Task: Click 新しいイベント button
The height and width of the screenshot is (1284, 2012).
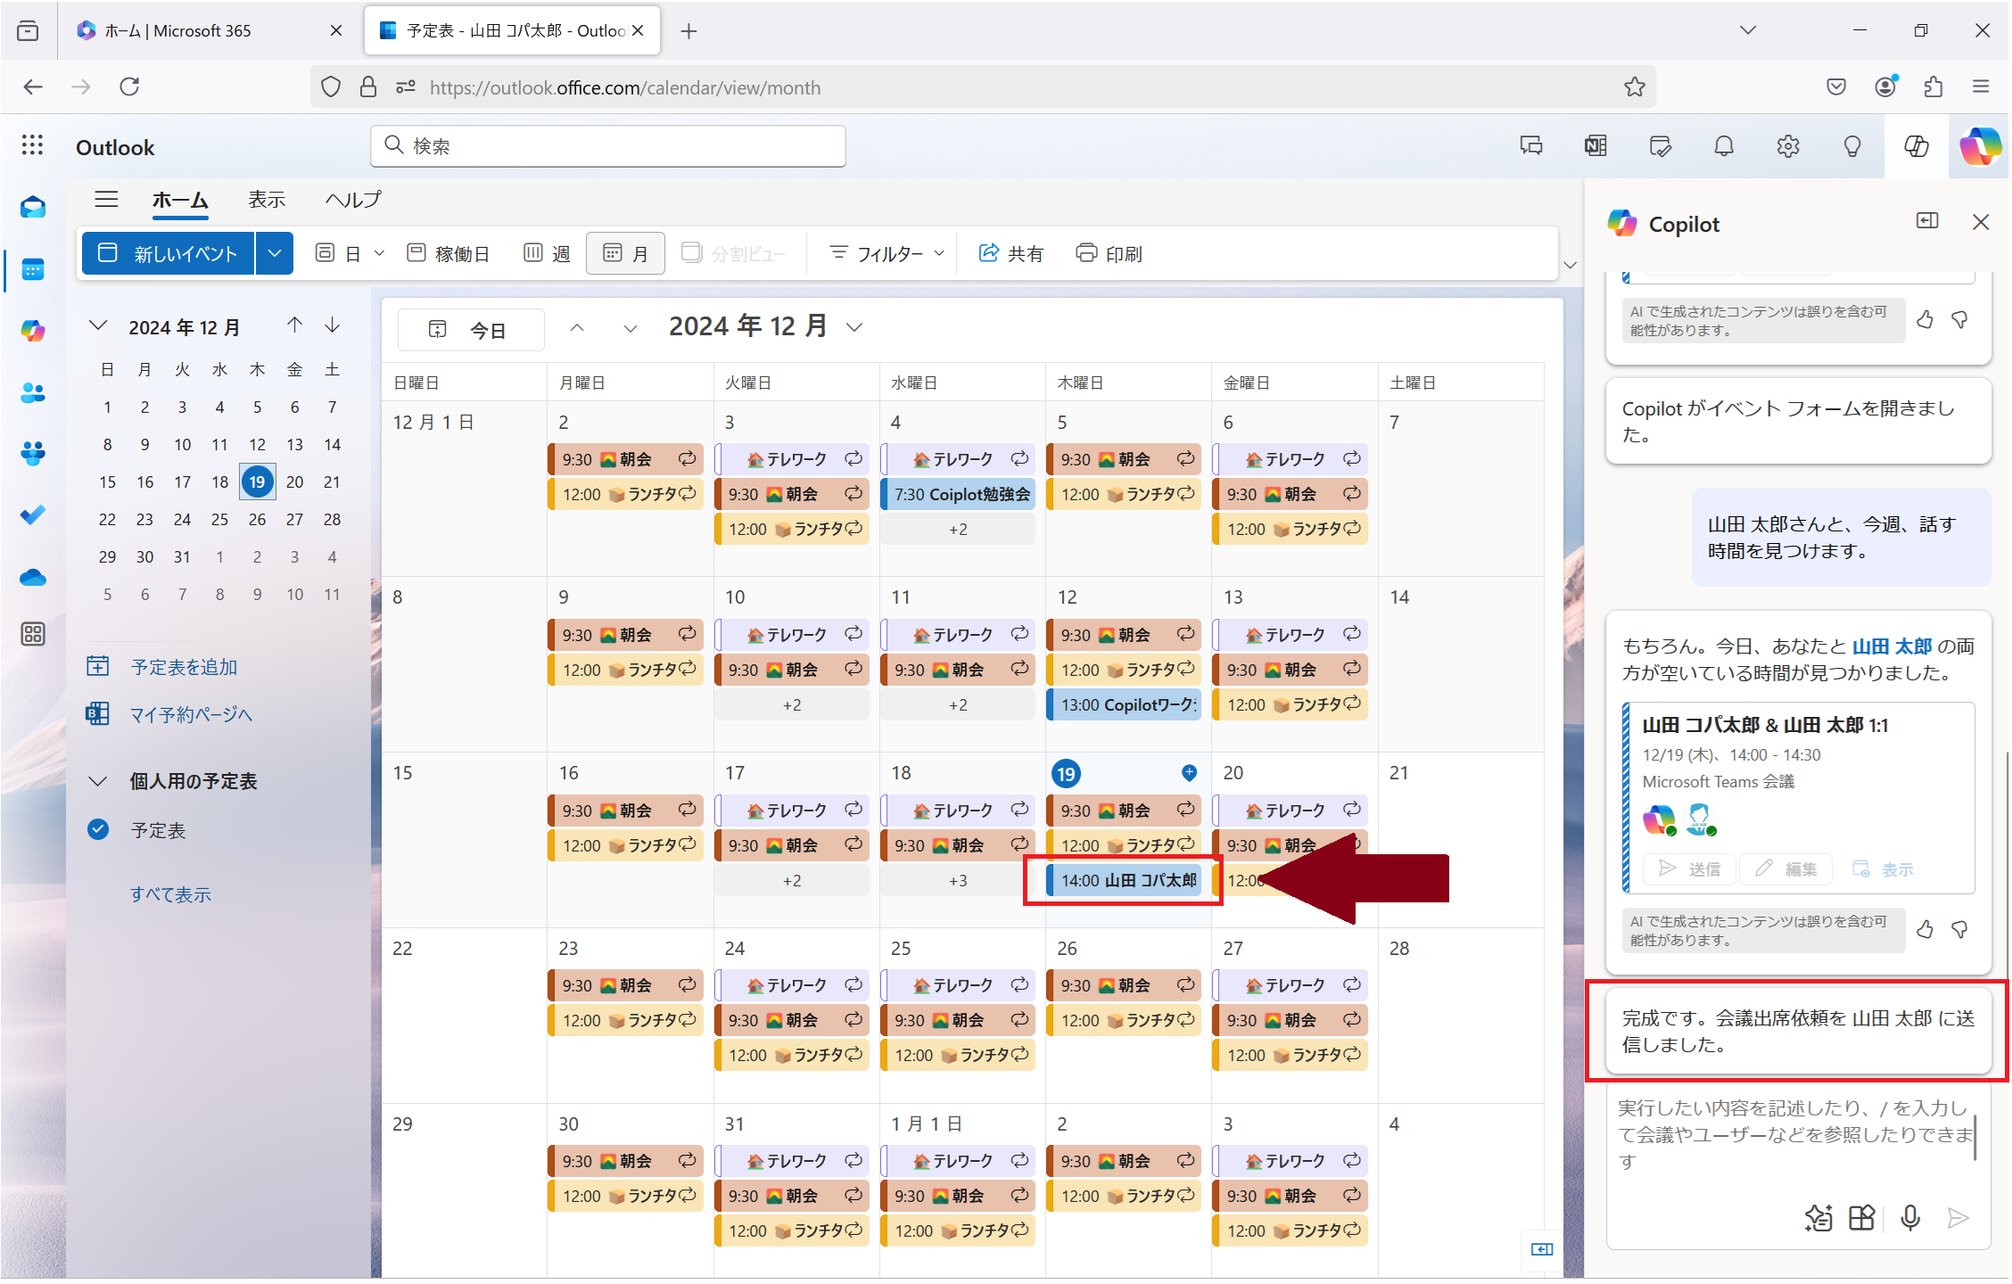Action: click(169, 253)
